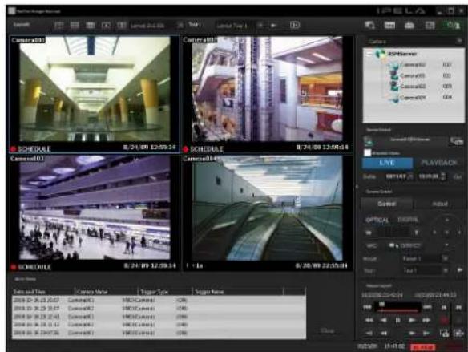Image resolution: width=468 pixels, height=352 pixels.
Task: Click the green user icon in top toolbar
Action: coord(453,25)
